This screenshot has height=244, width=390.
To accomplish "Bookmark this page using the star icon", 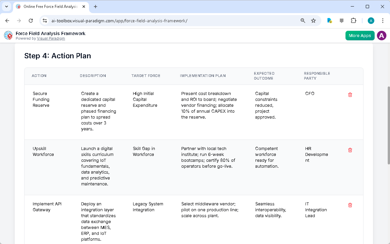I will click(313, 20).
